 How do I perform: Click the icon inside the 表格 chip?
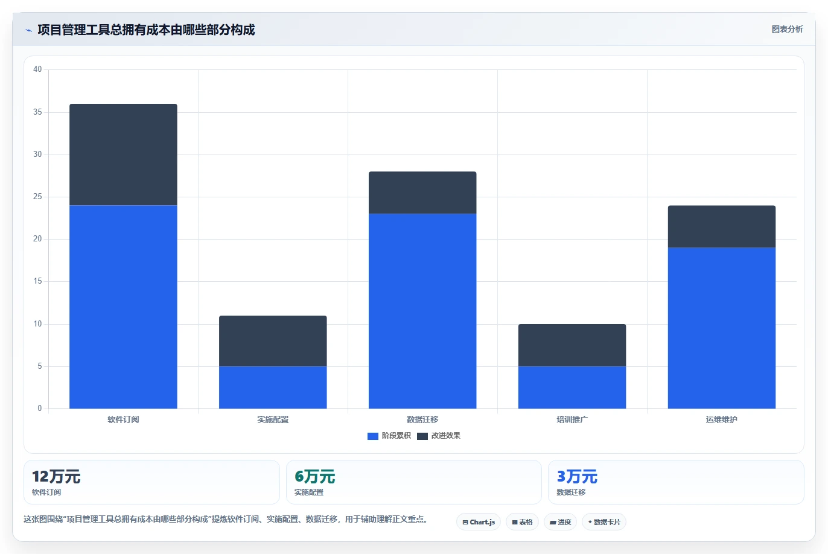515,523
